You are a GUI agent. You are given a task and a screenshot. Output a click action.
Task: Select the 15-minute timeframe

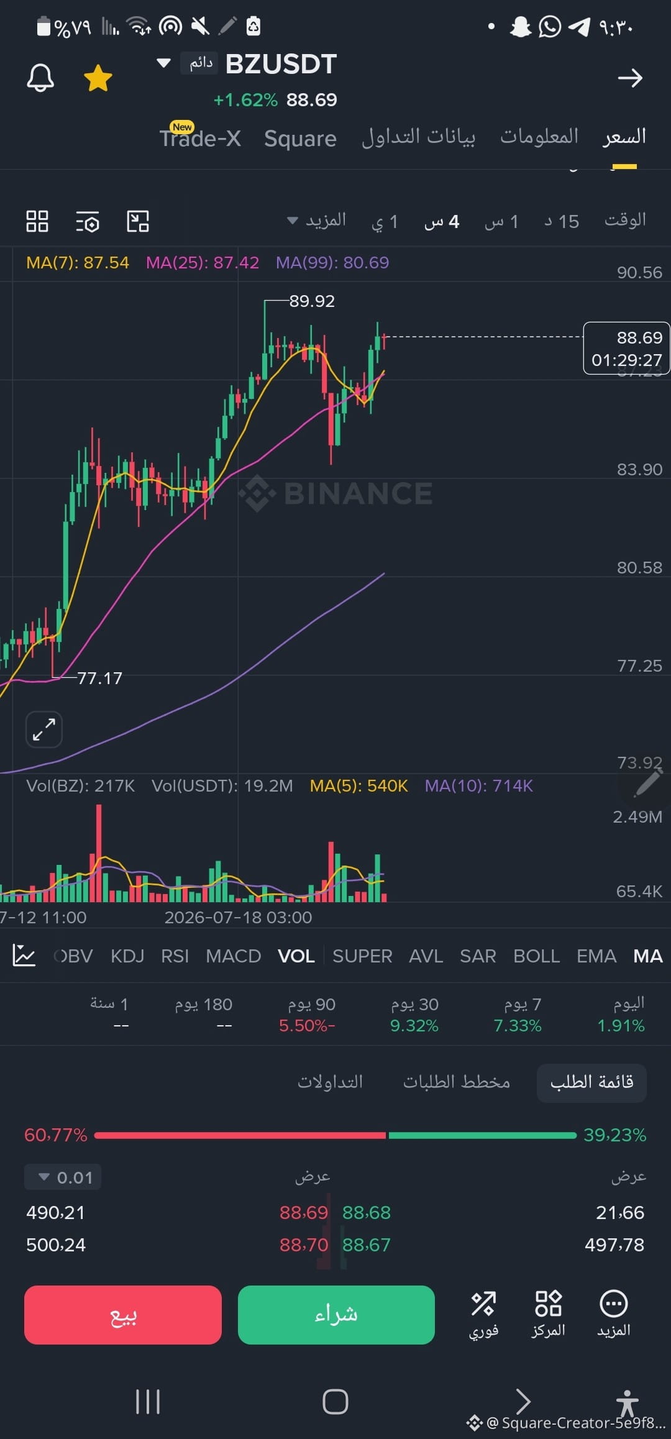tap(562, 221)
